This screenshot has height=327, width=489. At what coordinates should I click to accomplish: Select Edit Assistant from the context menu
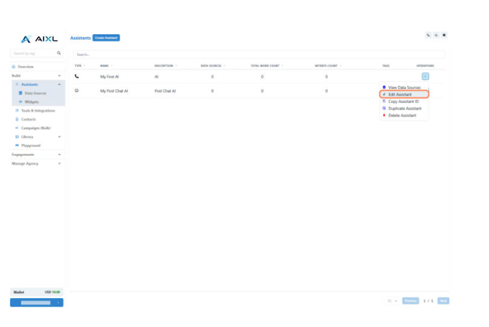point(403,95)
